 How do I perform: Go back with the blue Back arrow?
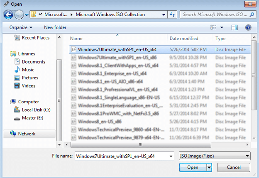point(8,15)
